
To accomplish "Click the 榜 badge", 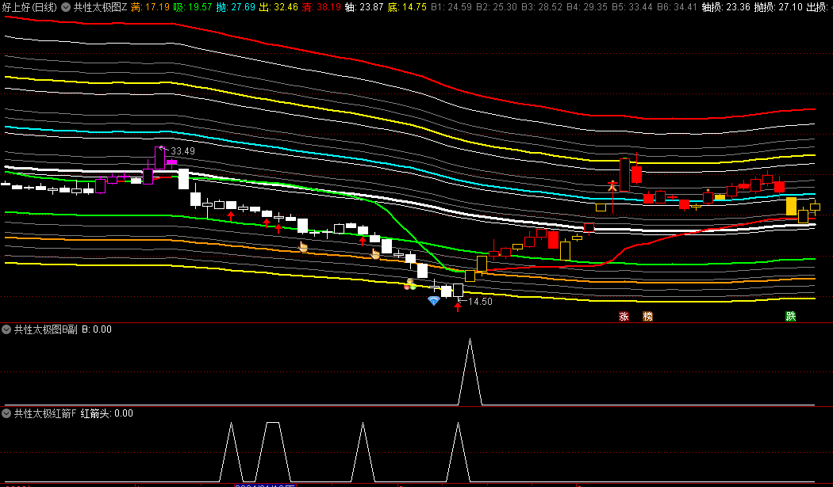I will [647, 317].
